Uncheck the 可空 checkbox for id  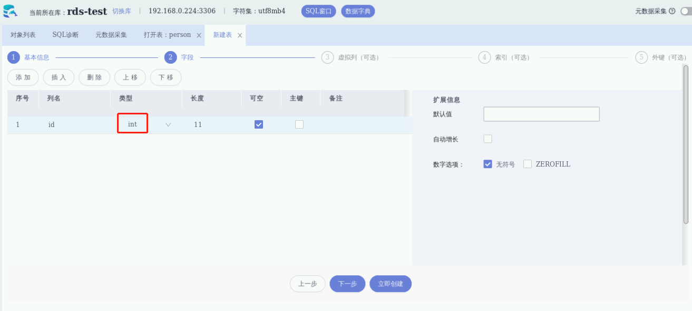click(x=259, y=124)
